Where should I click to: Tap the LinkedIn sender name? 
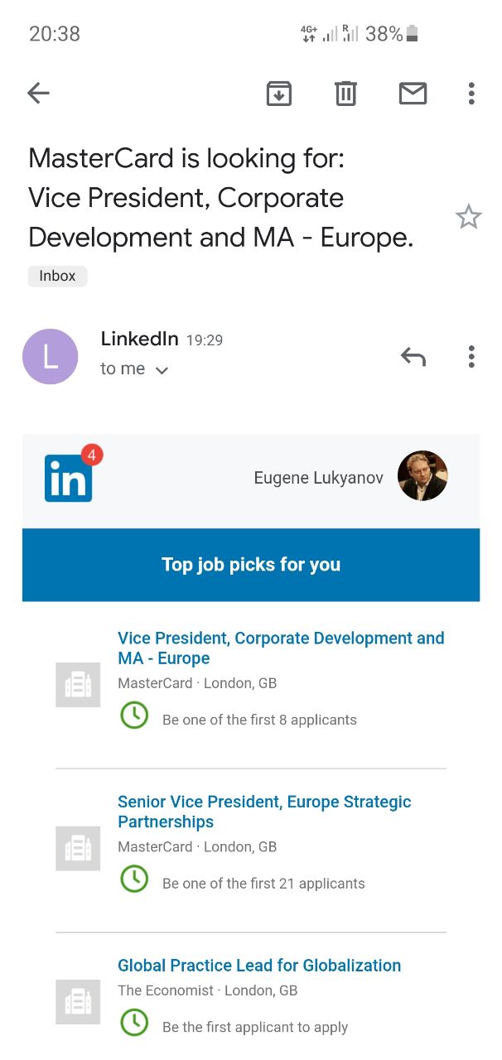pyautogui.click(x=139, y=339)
